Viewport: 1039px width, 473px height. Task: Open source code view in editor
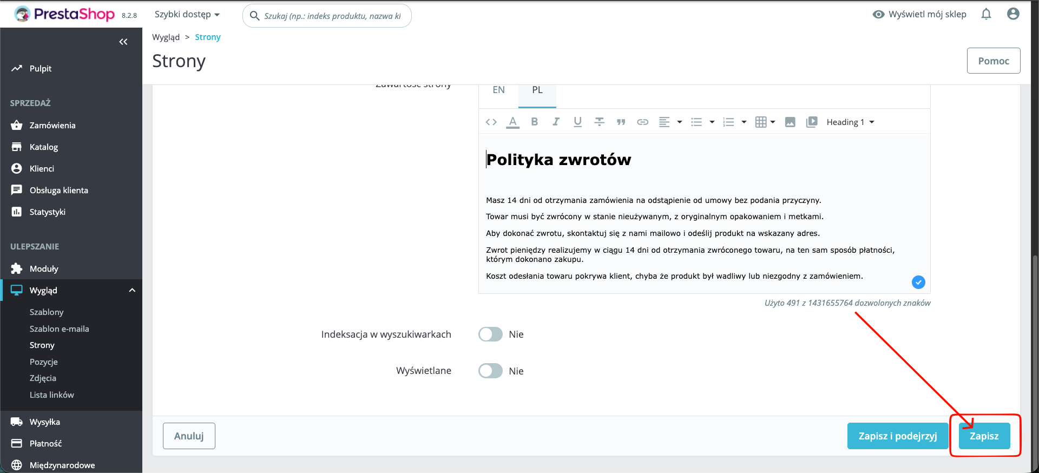[491, 122]
